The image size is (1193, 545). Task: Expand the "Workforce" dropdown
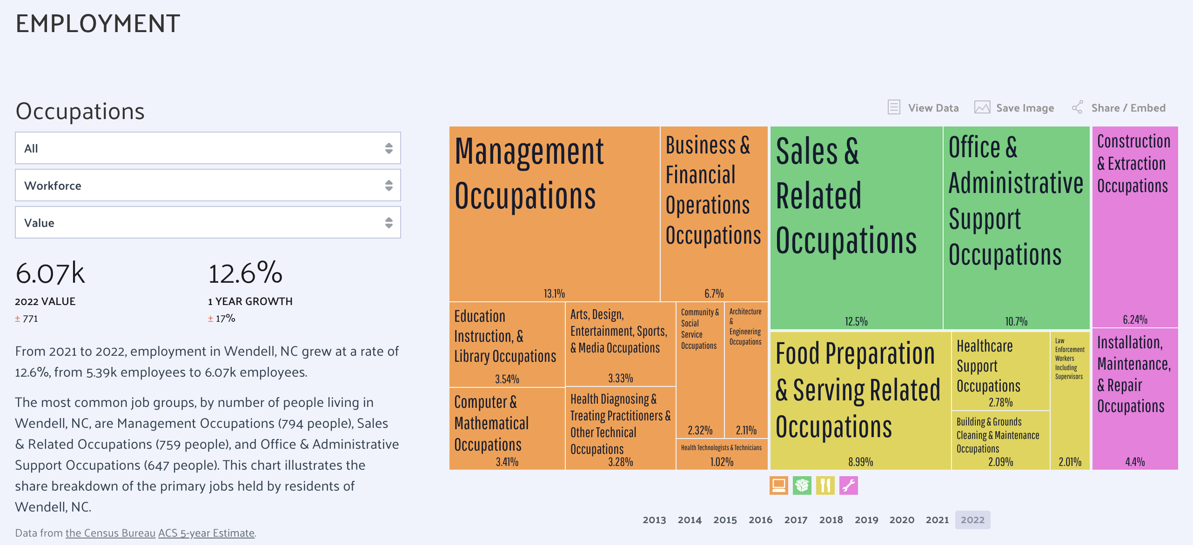coord(208,186)
